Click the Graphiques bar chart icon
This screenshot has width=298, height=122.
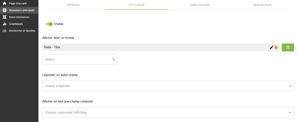[5, 24]
